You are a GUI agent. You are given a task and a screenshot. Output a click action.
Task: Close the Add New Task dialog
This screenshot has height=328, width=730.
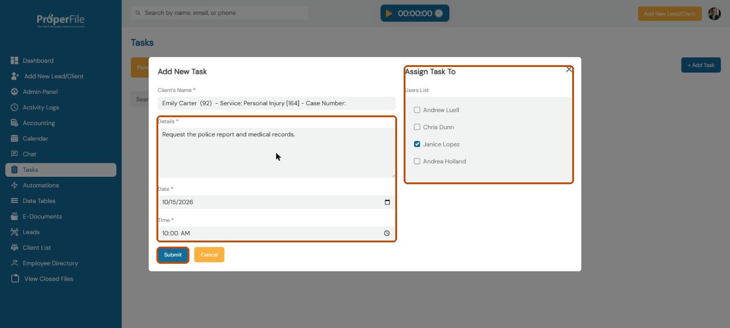pyautogui.click(x=569, y=70)
